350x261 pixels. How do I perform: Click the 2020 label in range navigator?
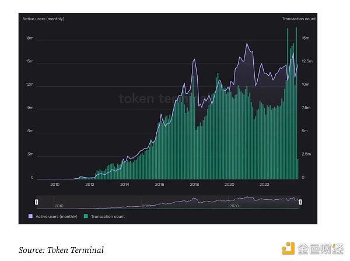(234, 206)
